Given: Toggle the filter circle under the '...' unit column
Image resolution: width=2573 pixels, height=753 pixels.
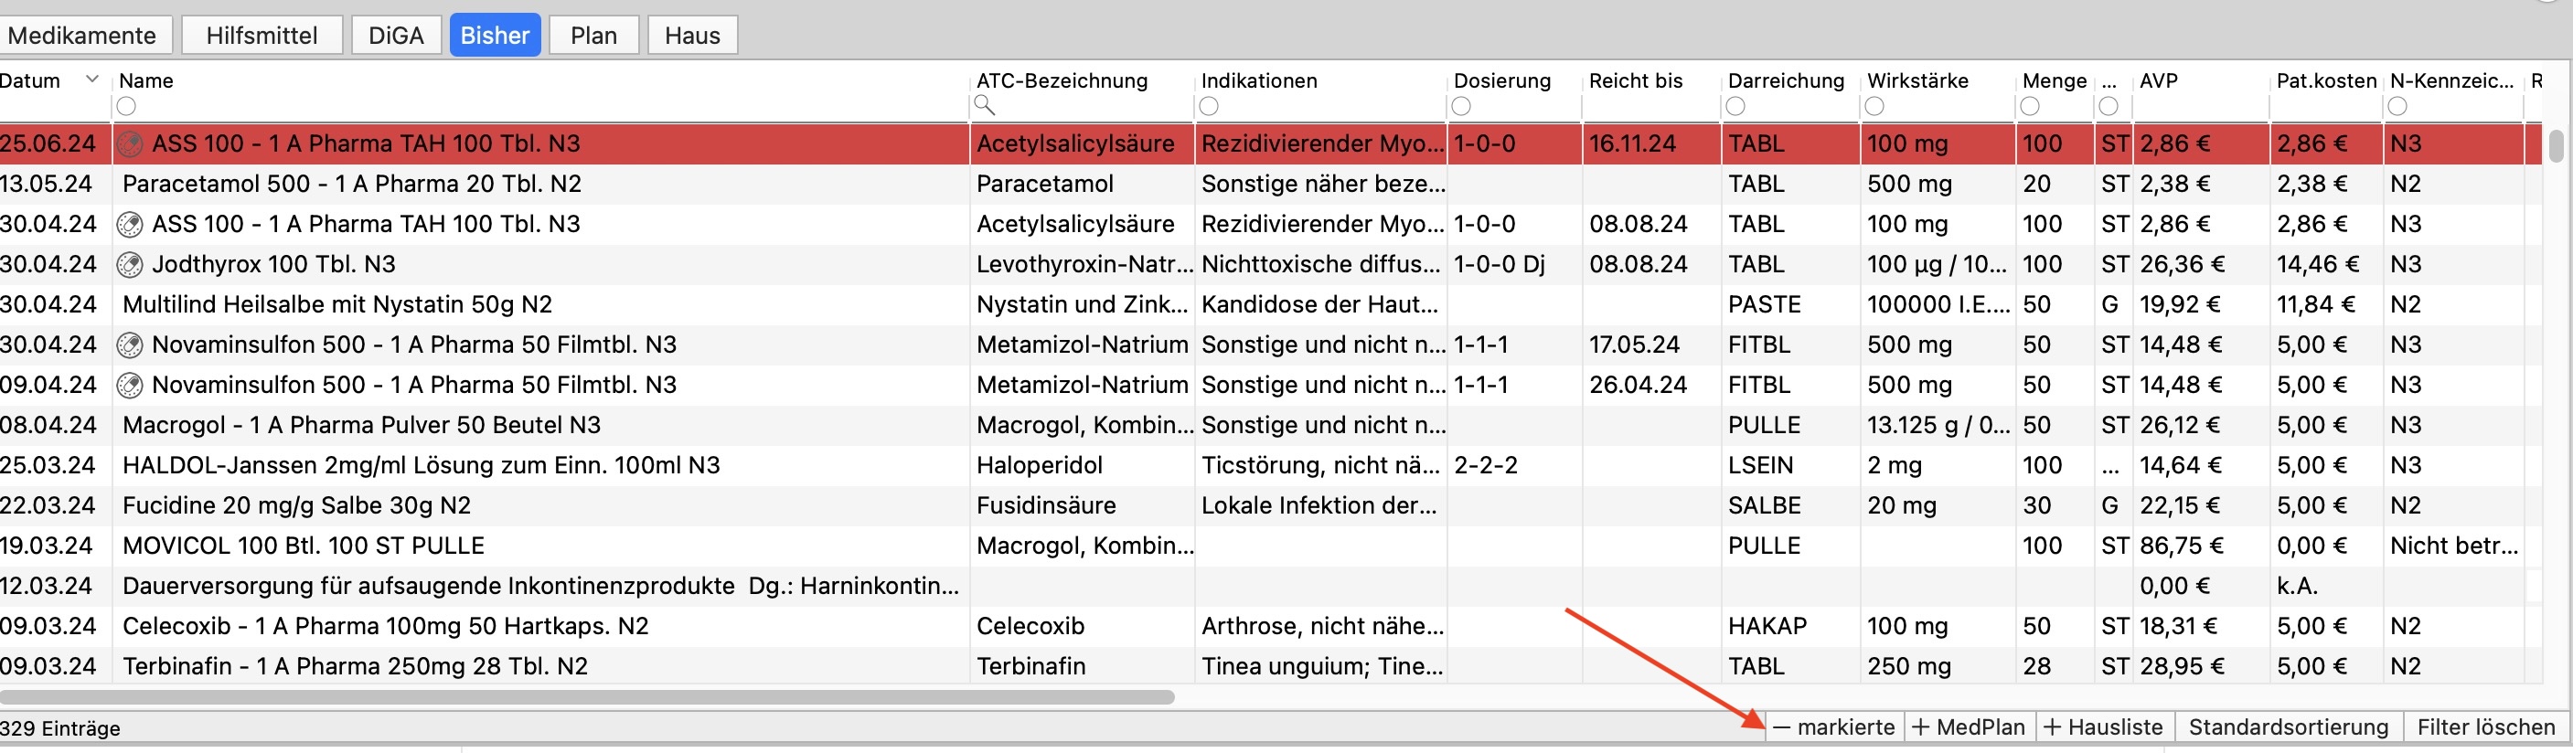Looking at the screenshot, I should pos(2109,106).
